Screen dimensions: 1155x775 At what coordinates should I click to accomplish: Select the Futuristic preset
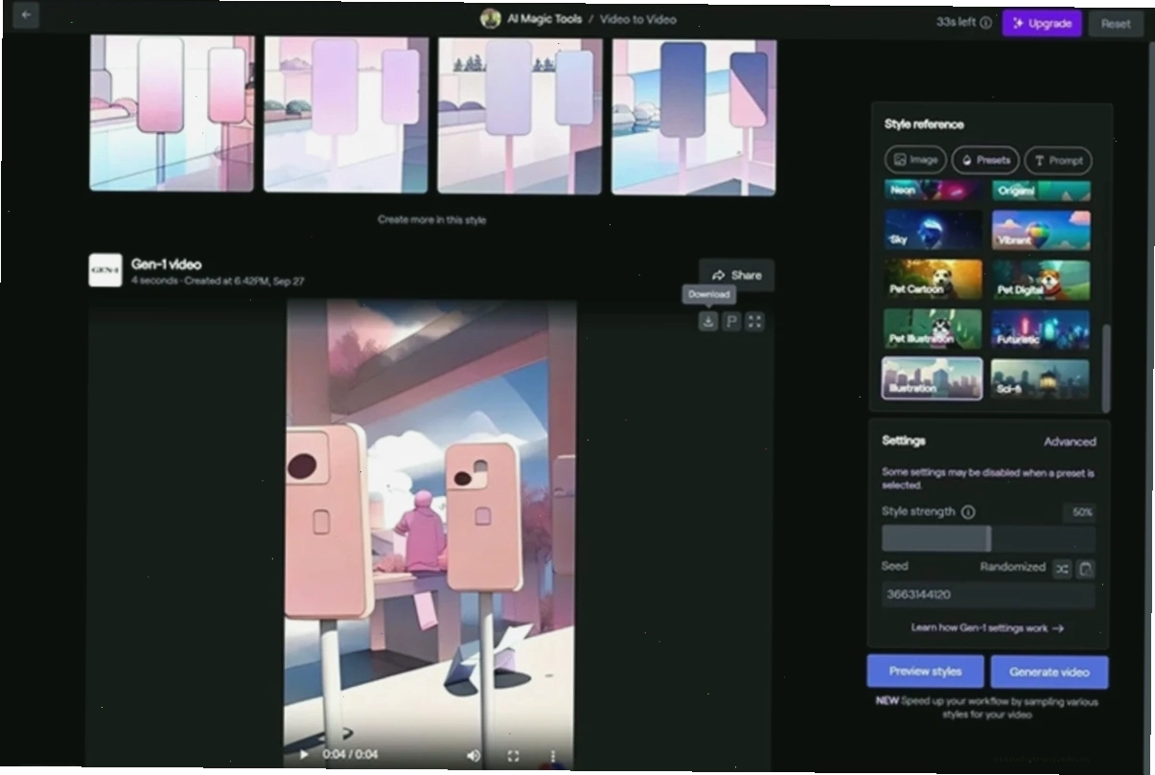coord(1041,330)
